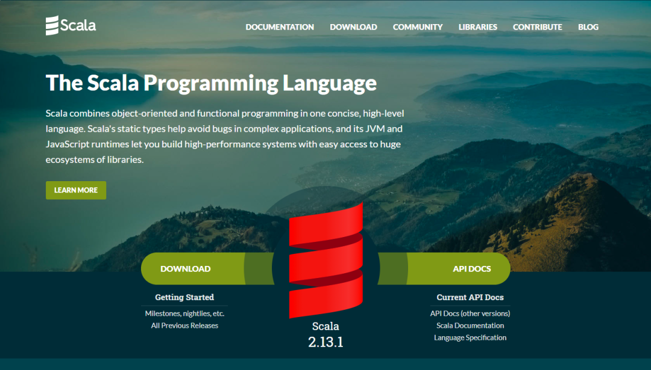Click the green API DOCS pill button
The image size is (651, 370).
pyautogui.click(x=444, y=268)
